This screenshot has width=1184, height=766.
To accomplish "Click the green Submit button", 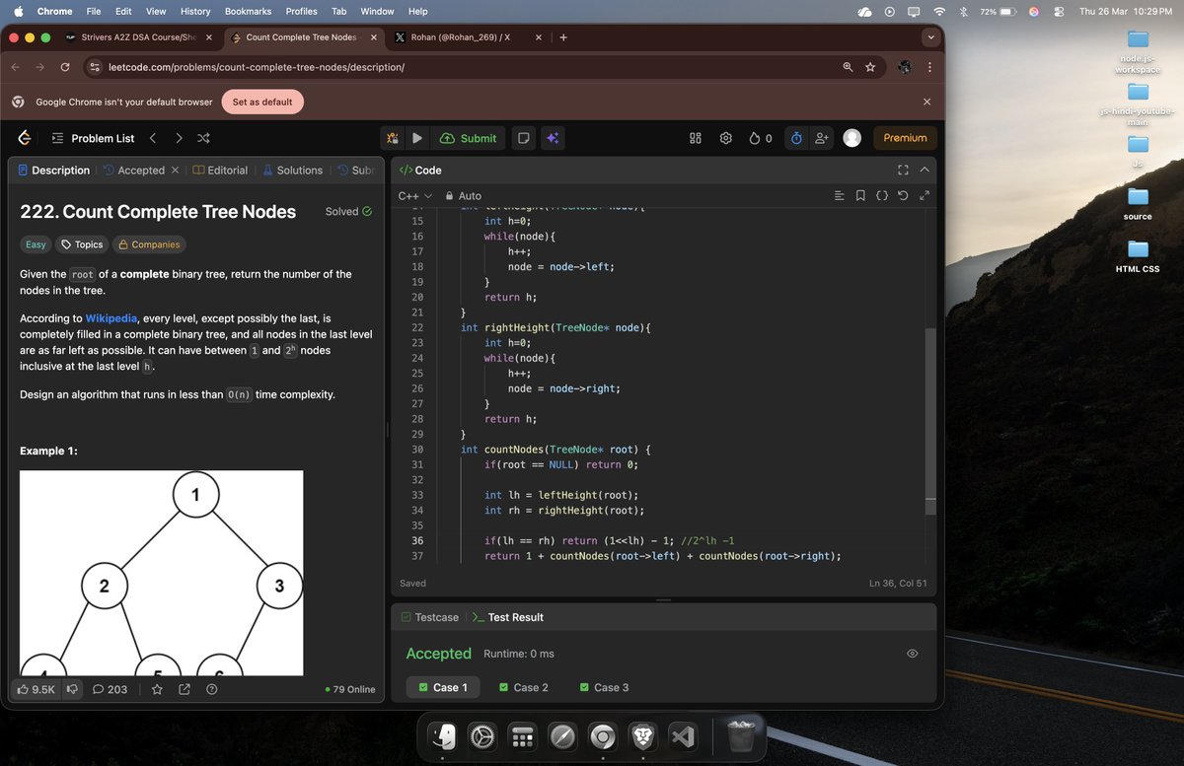I will [x=469, y=138].
